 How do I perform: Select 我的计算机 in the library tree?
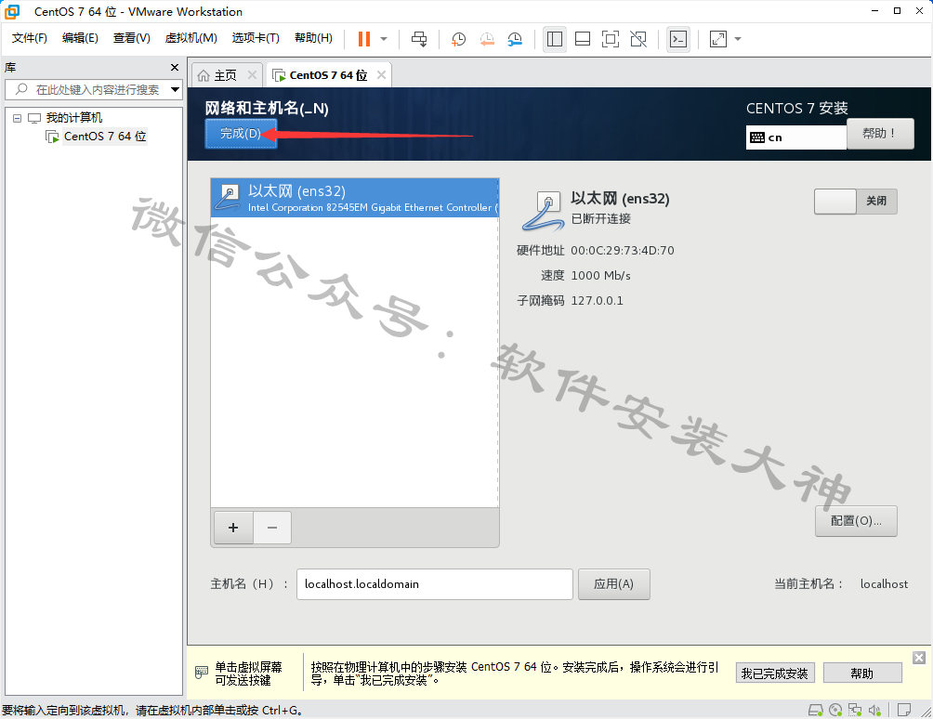coord(73,118)
